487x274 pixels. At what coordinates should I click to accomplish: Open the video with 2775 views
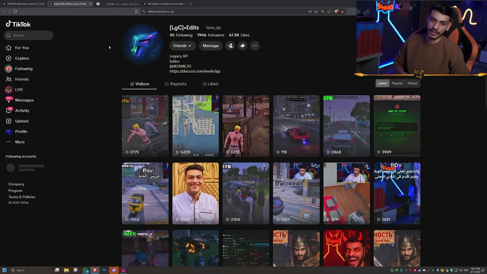[x=145, y=126]
